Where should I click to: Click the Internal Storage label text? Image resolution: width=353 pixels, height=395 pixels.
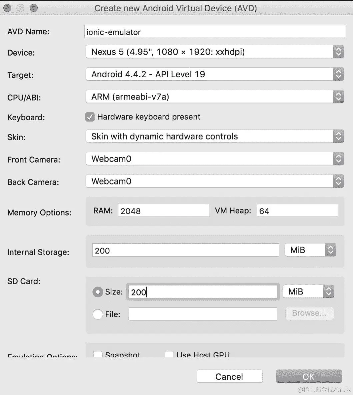[x=38, y=252]
